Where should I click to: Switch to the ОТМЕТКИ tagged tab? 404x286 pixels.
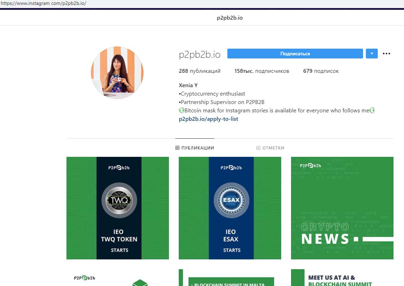(270, 148)
